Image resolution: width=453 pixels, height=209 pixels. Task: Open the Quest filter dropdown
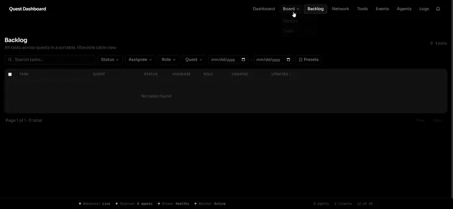(x=194, y=59)
